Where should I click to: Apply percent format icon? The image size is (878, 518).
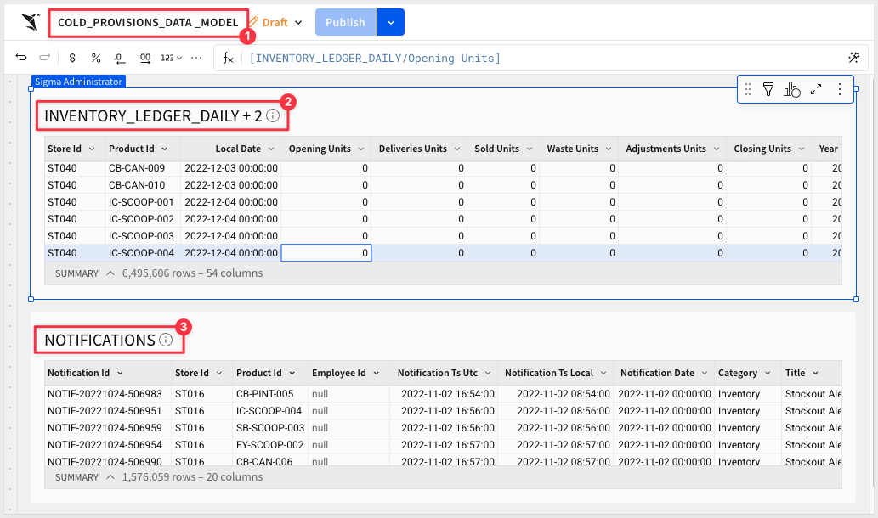96,58
